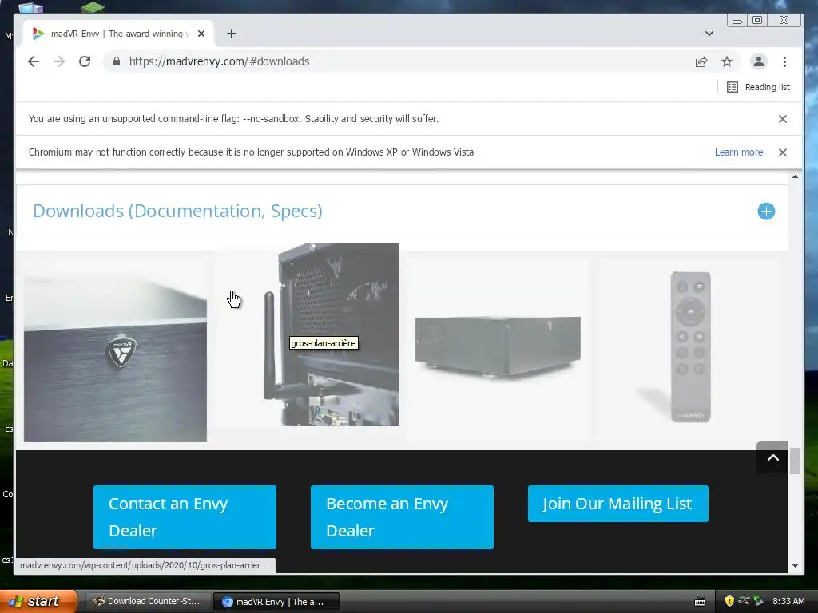Viewport: 818px width, 613px height.
Task: Click Become an Envy Dealer button
Action: (402, 517)
